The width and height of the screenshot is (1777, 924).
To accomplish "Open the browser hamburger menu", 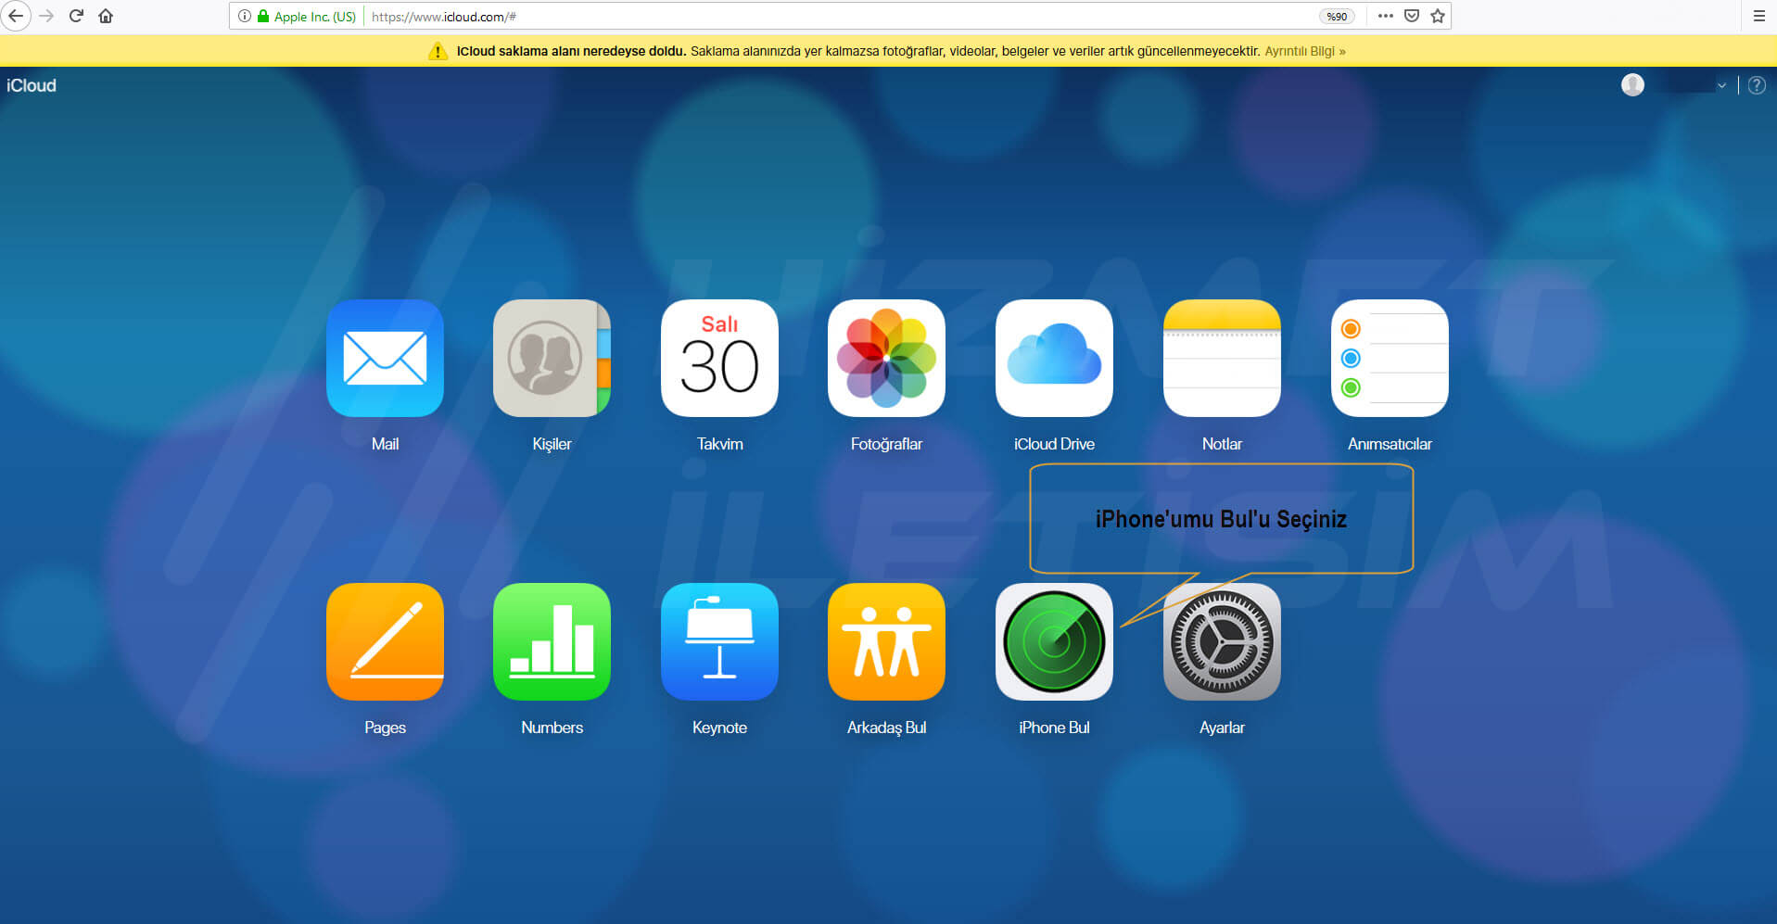I will (1758, 16).
